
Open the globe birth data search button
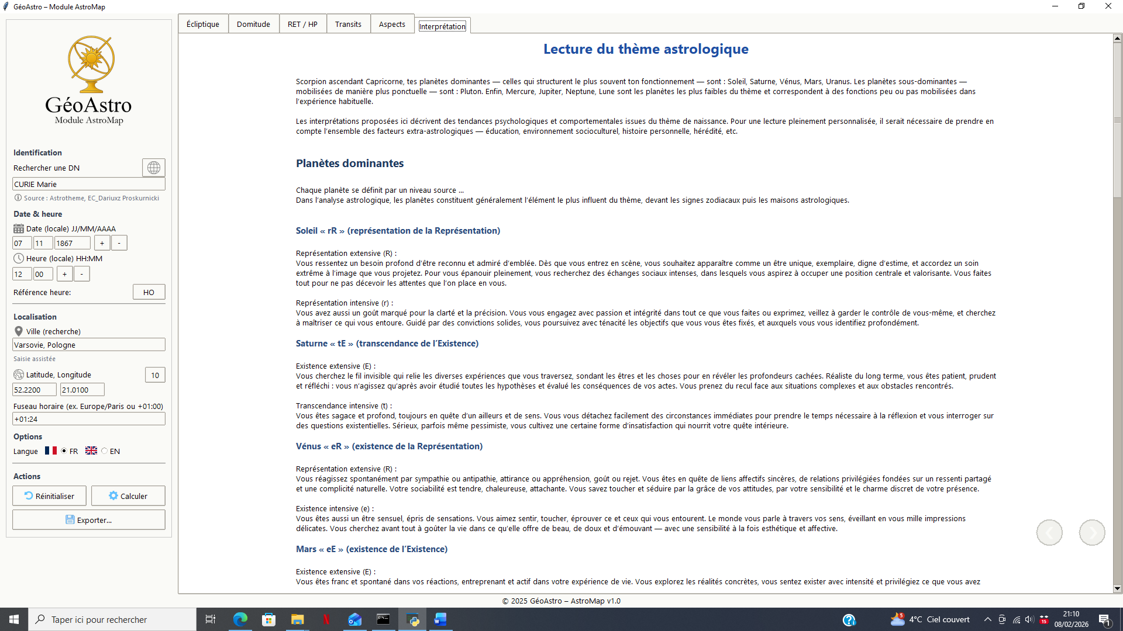154,168
